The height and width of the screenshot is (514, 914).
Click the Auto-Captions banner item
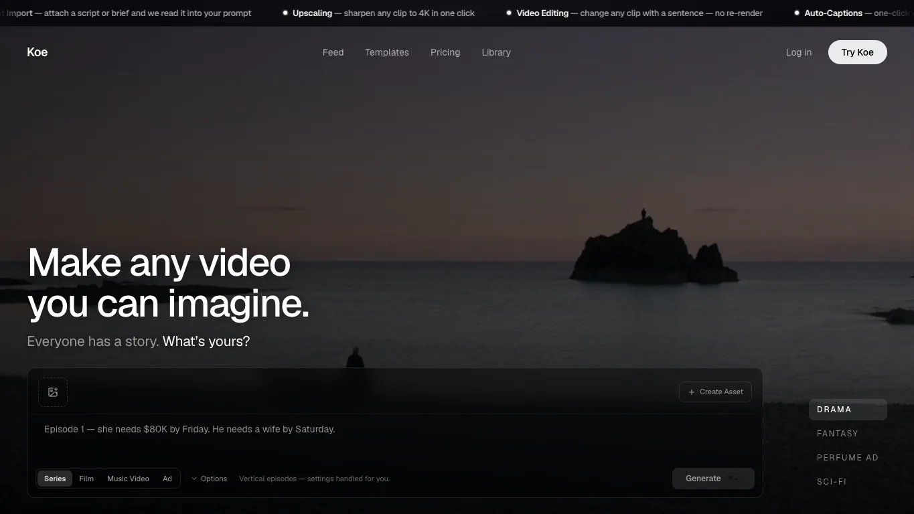point(854,13)
